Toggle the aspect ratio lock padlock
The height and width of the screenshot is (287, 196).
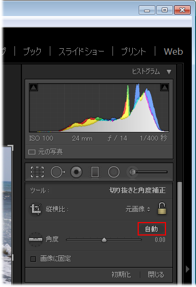(x=162, y=208)
